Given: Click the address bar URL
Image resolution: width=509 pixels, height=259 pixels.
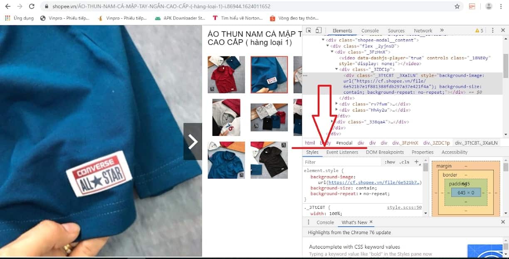Looking at the screenshot, I should pyautogui.click(x=161, y=7).
